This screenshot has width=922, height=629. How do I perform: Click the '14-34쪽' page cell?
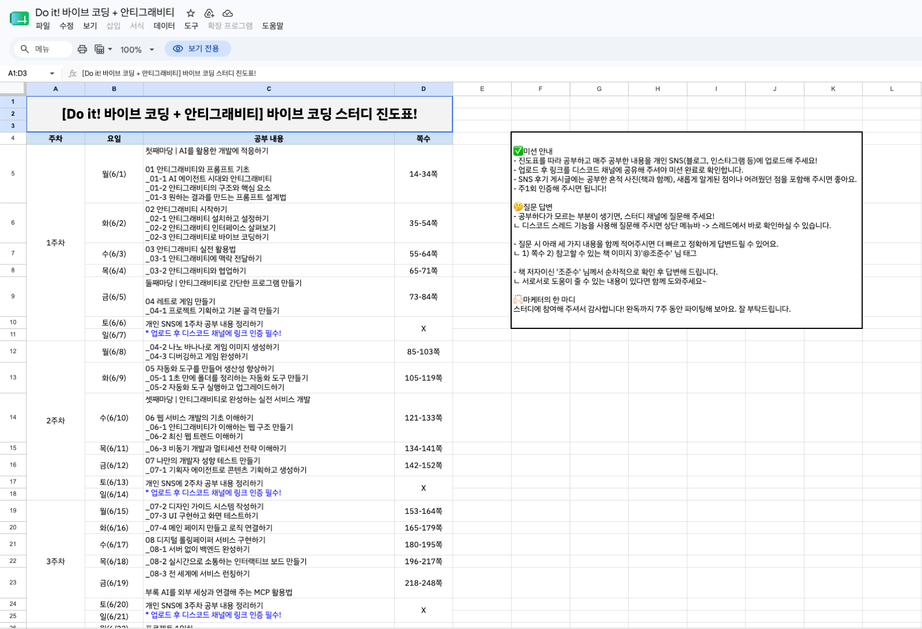[x=424, y=174]
